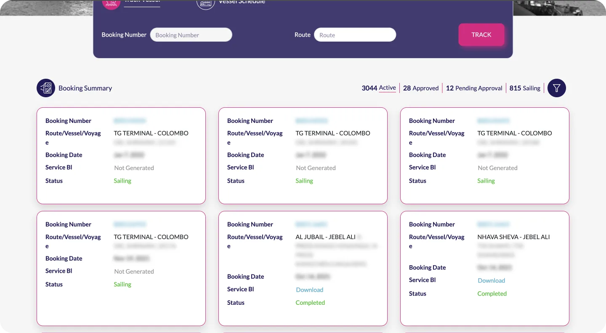Click the Booking Summary heading text
The width and height of the screenshot is (606, 333).
point(85,88)
